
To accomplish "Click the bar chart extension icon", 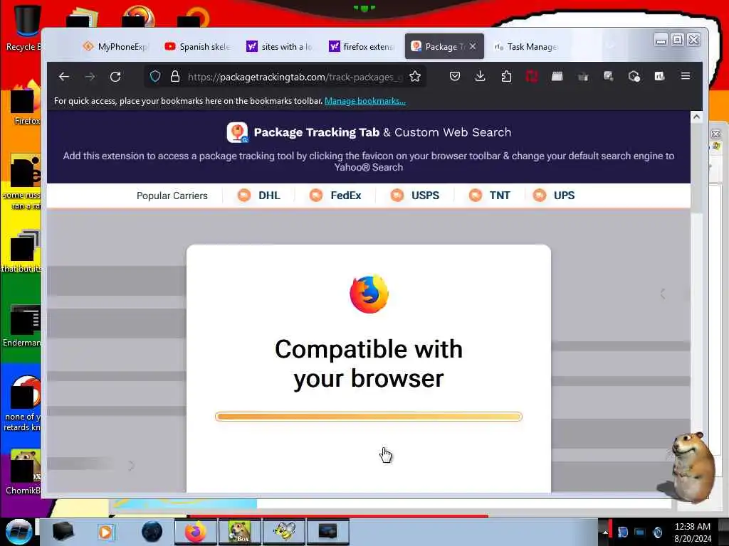I will pyautogui.click(x=659, y=76).
